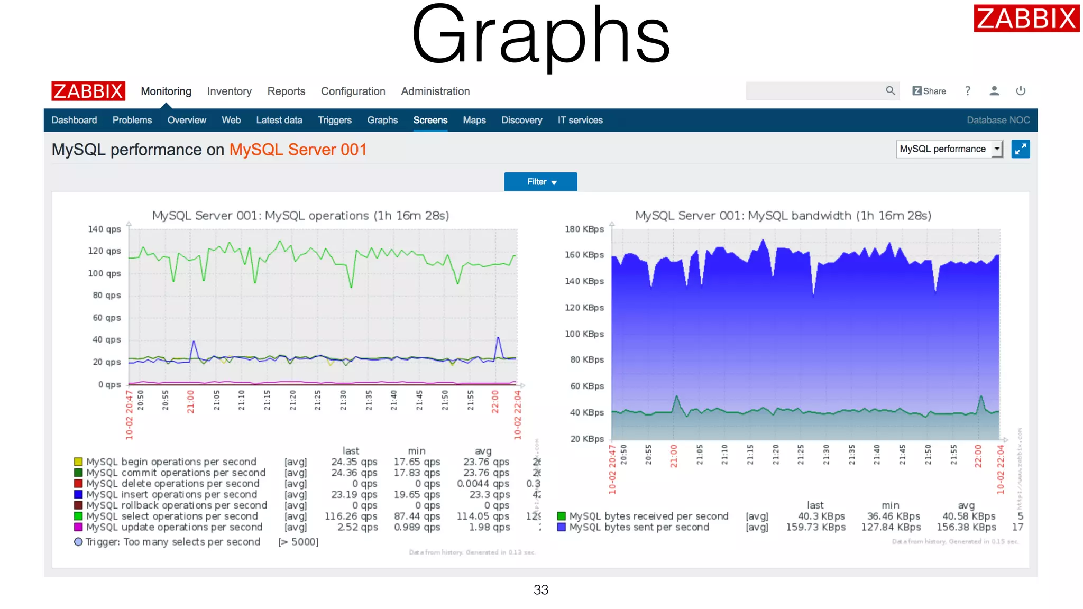Viewport: 1083px width, 609px height.
Task: Click the green select operations swatch
Action: point(78,516)
